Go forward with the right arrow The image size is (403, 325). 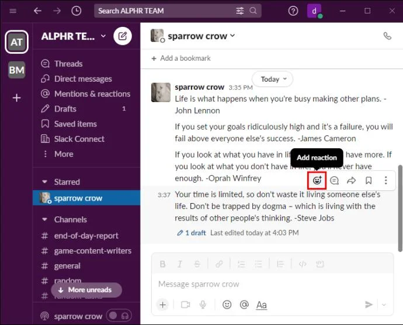click(57, 11)
